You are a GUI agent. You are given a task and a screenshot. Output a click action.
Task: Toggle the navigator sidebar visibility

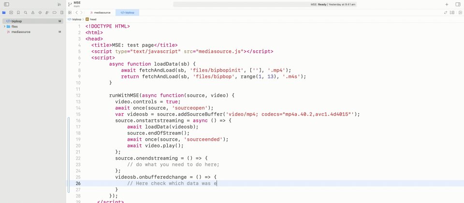6,4
